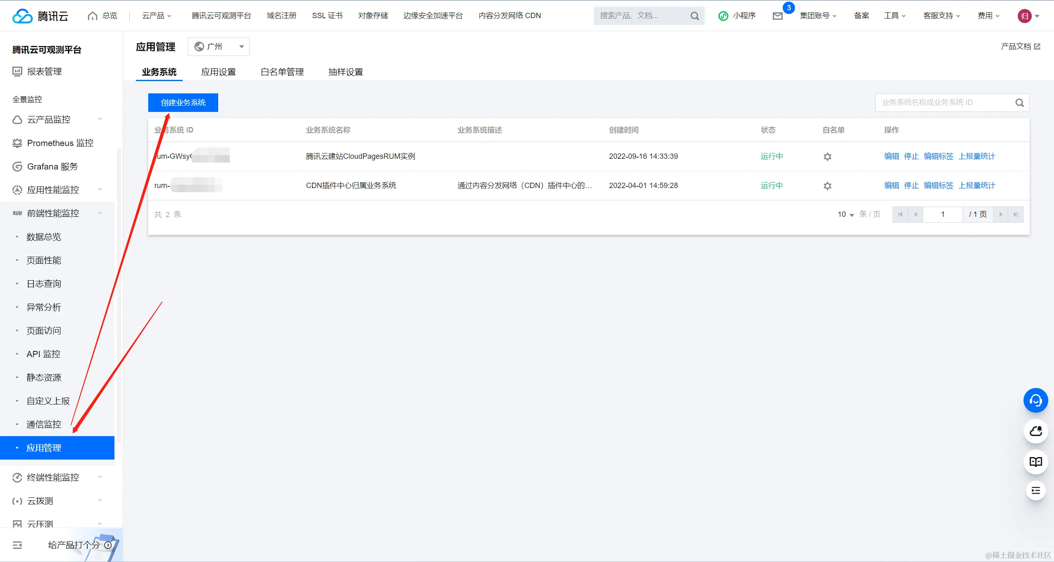Select the Prometheus 监控 sidebar icon
1054x562 pixels.
(17, 143)
